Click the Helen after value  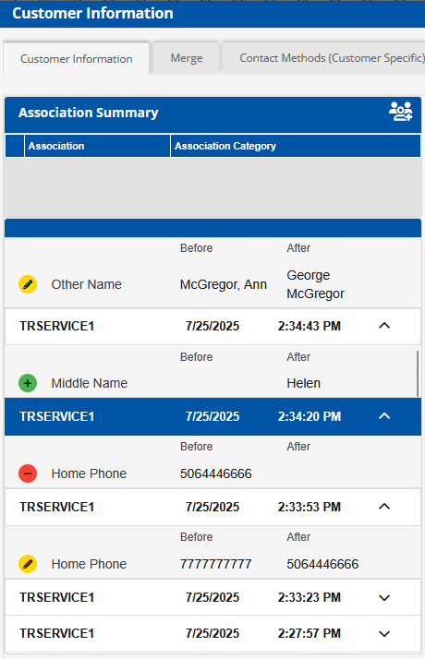click(x=303, y=383)
